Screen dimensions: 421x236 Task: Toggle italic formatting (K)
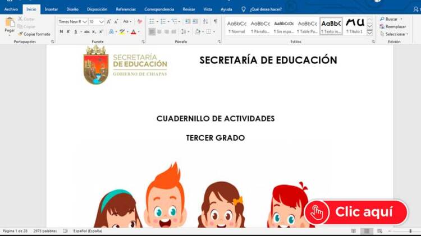click(x=68, y=32)
